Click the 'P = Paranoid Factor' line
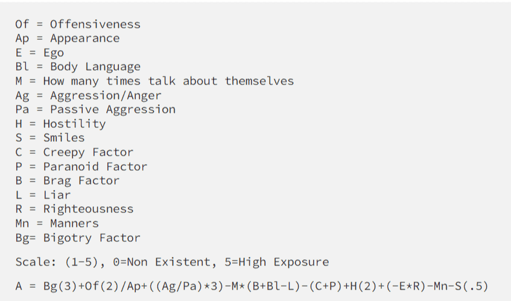Image resolution: width=511 pixels, height=301 pixels. [x=81, y=166]
